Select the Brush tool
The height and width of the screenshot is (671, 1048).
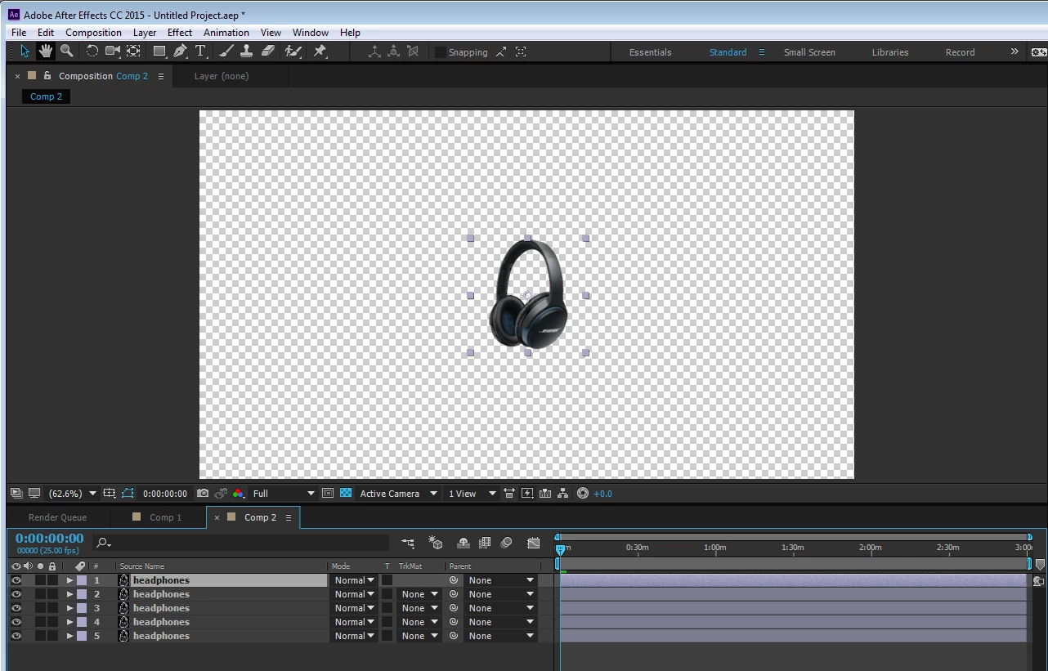pos(226,51)
